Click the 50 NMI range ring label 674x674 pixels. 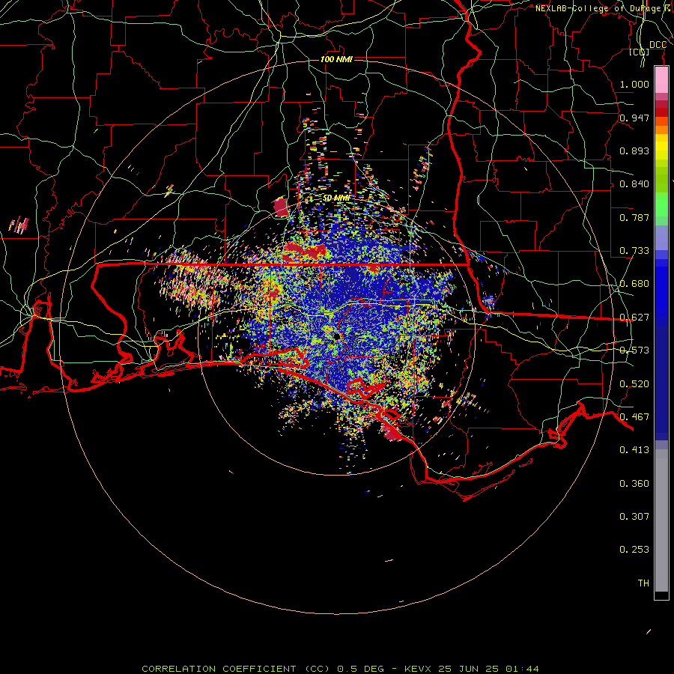[336, 198]
